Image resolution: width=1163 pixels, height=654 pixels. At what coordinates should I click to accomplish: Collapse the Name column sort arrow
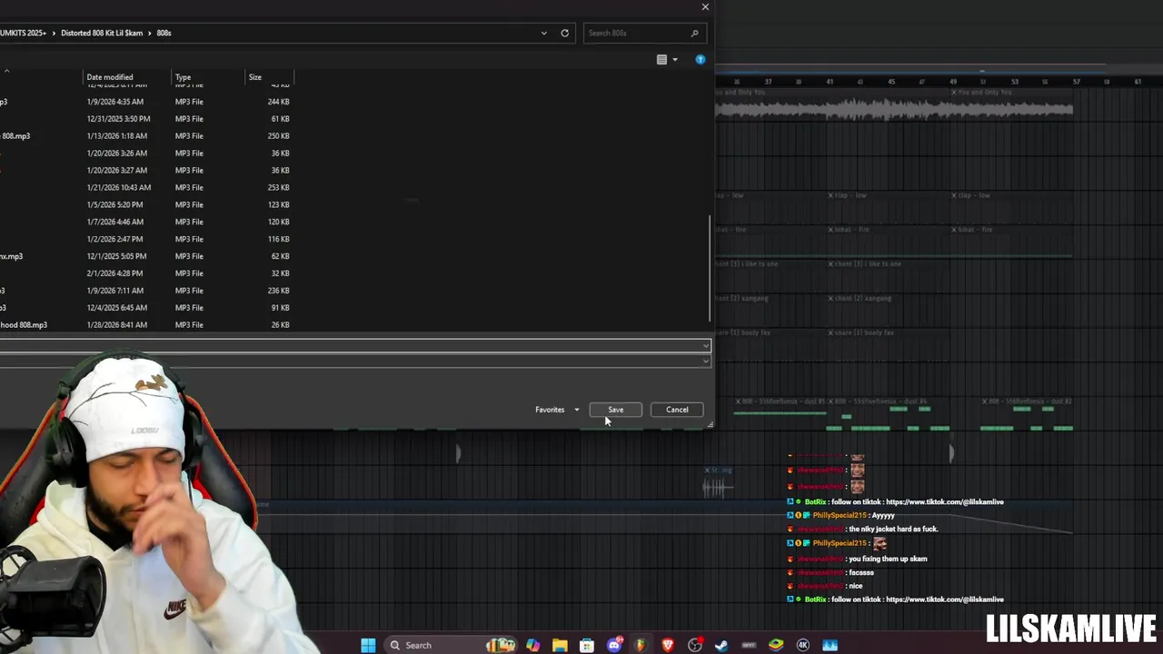click(7, 71)
